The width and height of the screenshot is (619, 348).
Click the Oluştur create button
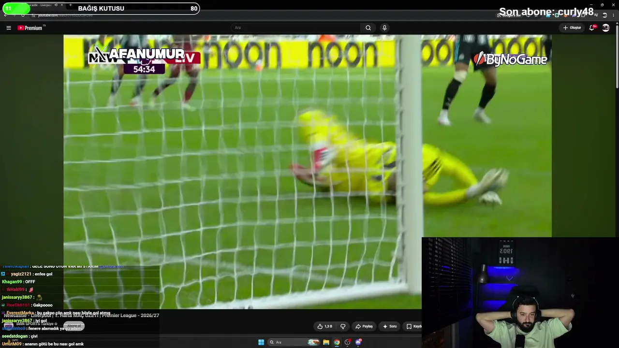coord(572,28)
